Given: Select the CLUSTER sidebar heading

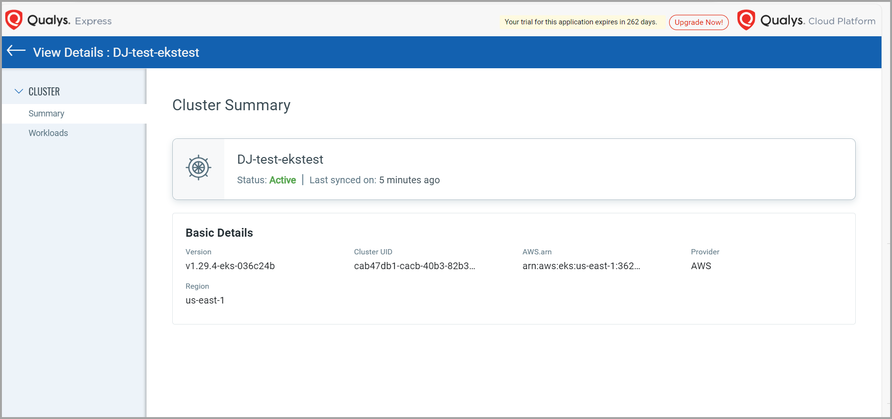Looking at the screenshot, I should click(x=44, y=92).
